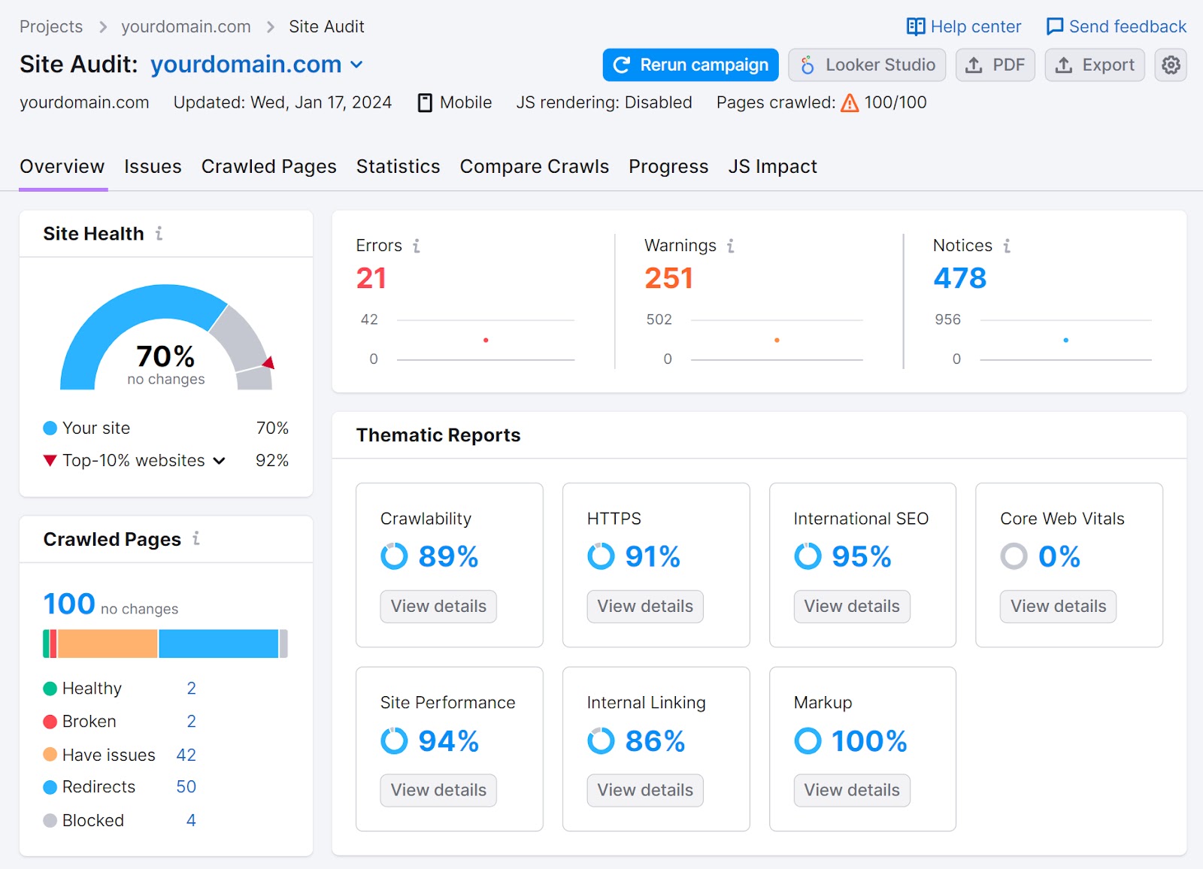Image resolution: width=1203 pixels, height=869 pixels.
Task: Open the Compare Crawls tab
Action: tap(534, 166)
